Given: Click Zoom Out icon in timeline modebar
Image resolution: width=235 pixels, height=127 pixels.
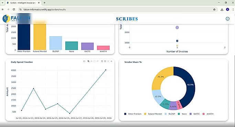Looking at the screenshot, I should [105, 61].
